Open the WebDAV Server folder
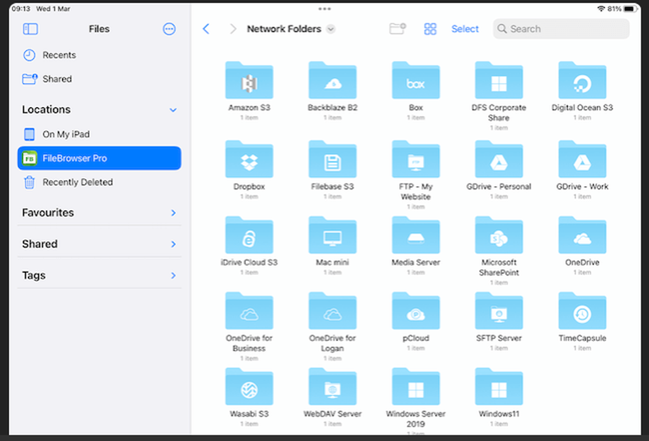Viewport: 649px width, 441px height. [x=332, y=387]
